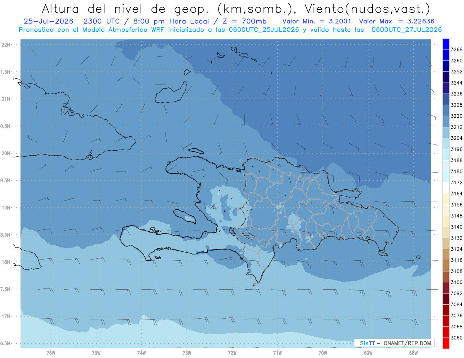The width and height of the screenshot is (464, 358).
Task: Click the red swatch at the color scale bottom
Action: (446, 343)
